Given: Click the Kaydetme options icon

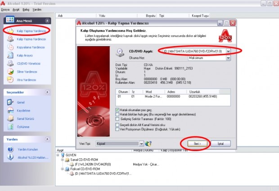Looking at the screenshot, I should [x=10, y=110].
